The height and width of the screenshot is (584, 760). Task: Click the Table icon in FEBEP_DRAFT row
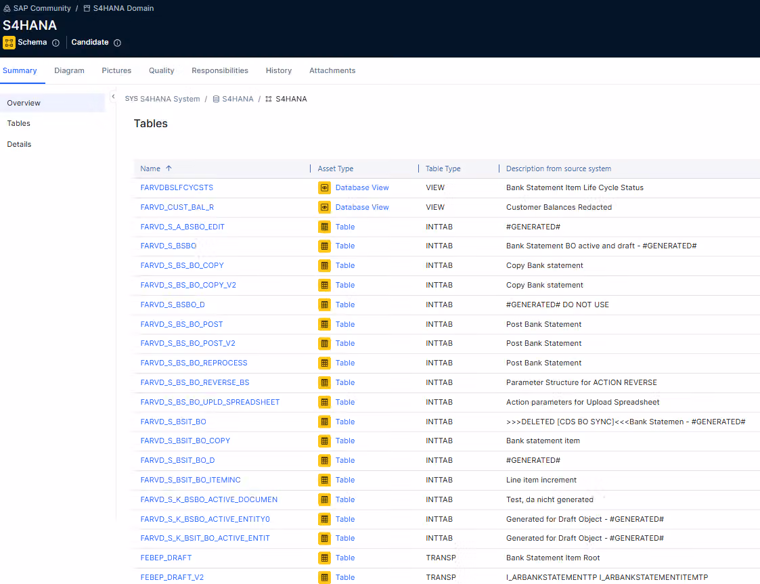324,558
